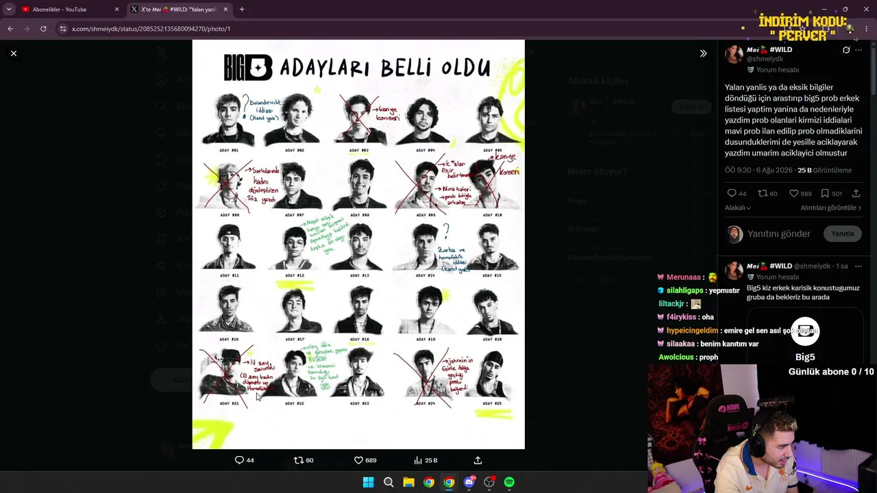Image resolution: width=877 pixels, height=493 pixels.
Task: Open the first Chrome icon in the taskbar
Action: click(428, 482)
